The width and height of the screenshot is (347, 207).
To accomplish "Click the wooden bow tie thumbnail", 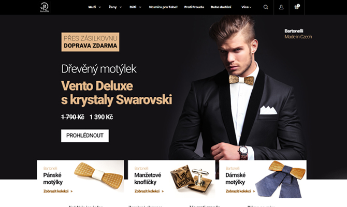I will coord(99,175).
